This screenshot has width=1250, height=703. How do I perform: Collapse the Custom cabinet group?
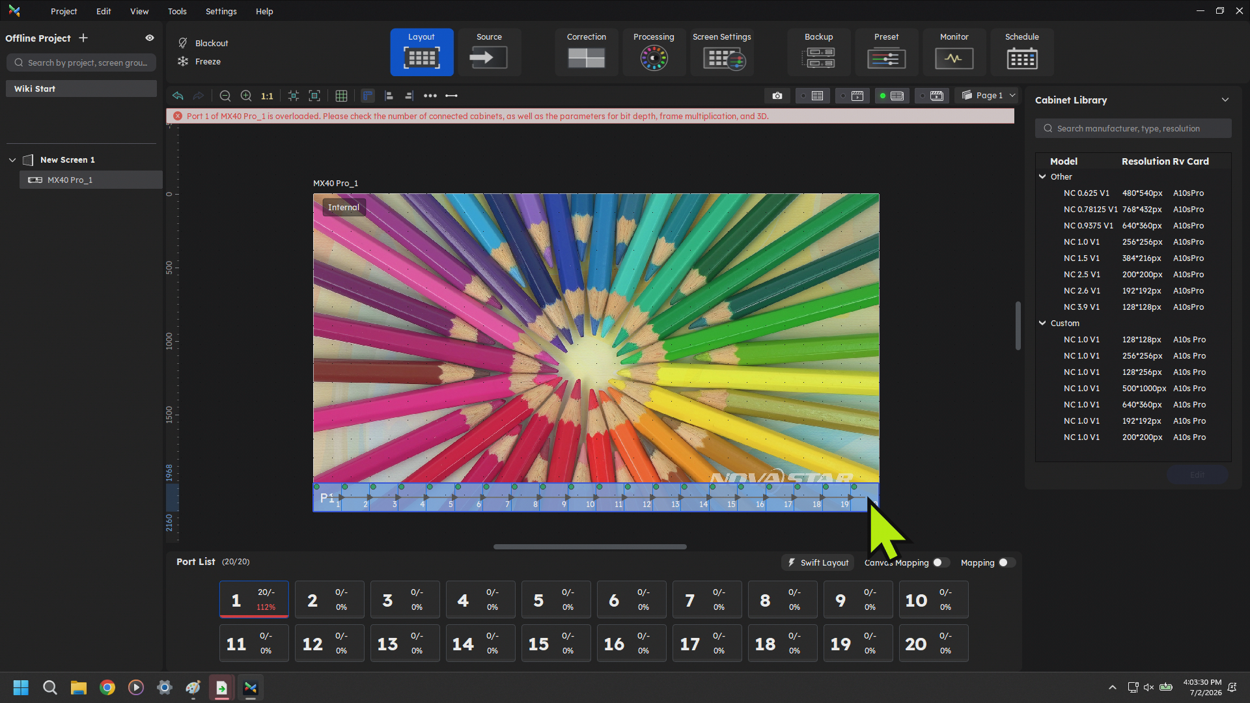1042,323
